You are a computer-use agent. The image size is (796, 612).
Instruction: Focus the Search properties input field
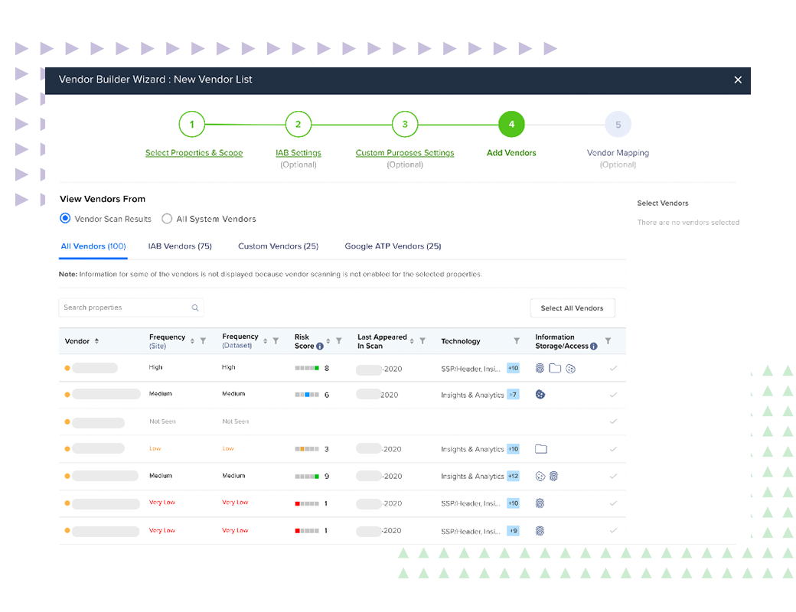[x=132, y=308]
